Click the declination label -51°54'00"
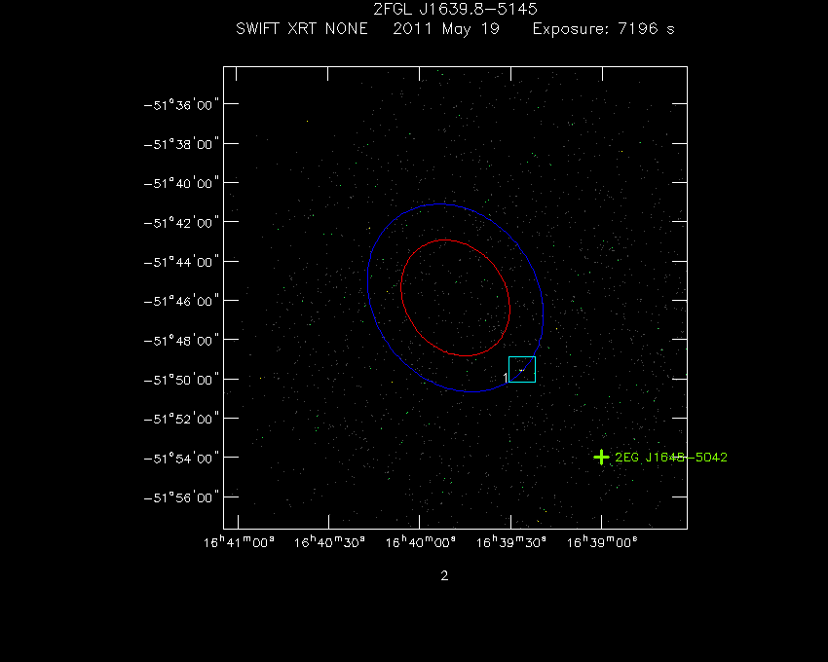The width and height of the screenshot is (828, 662). tap(181, 459)
